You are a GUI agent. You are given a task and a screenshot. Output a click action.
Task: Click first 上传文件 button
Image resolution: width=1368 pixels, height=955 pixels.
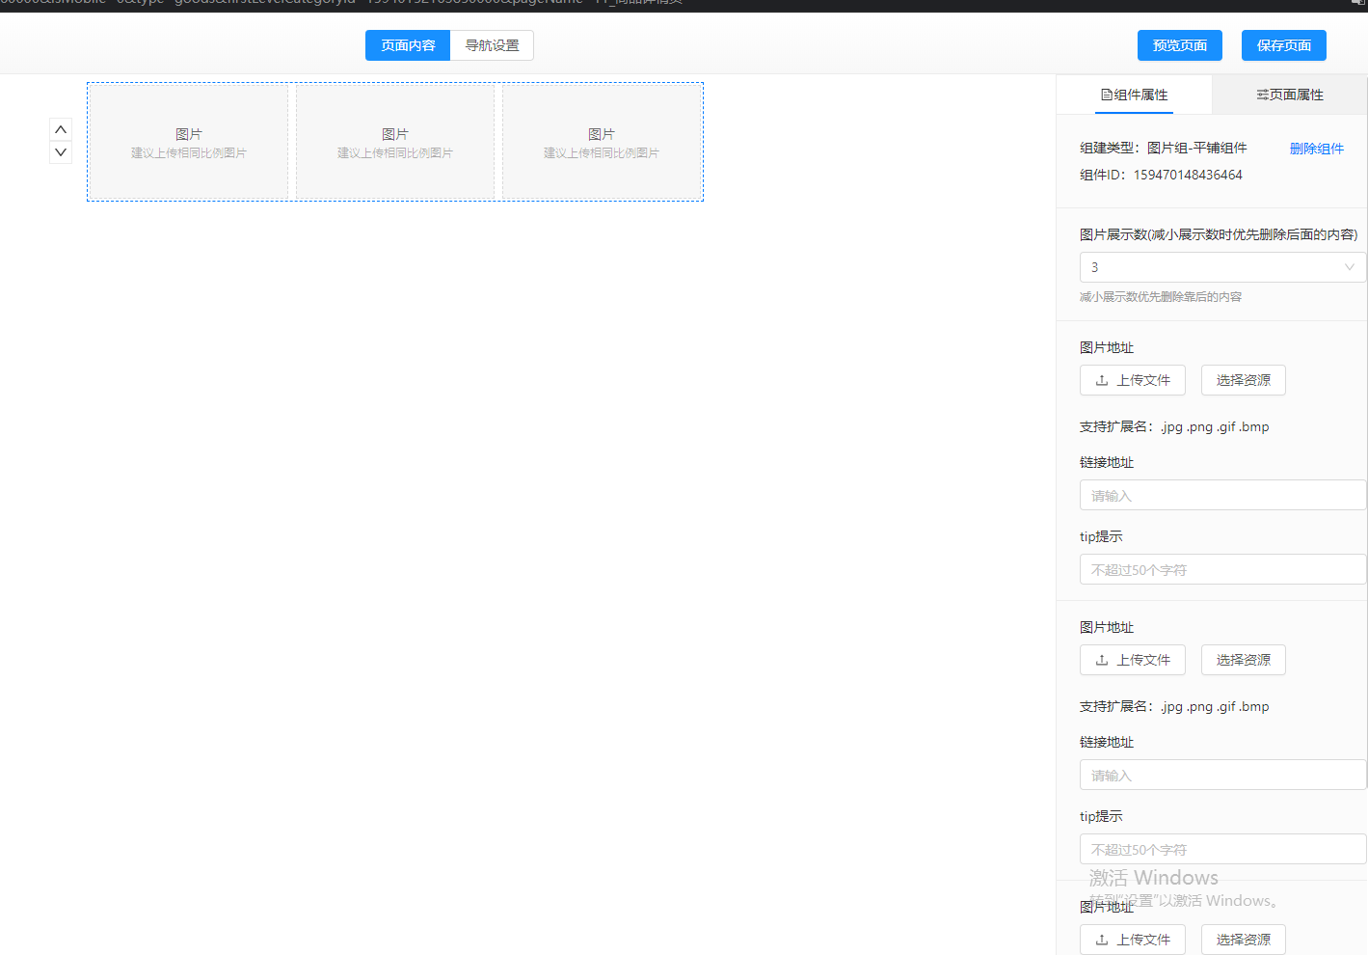[1133, 380]
